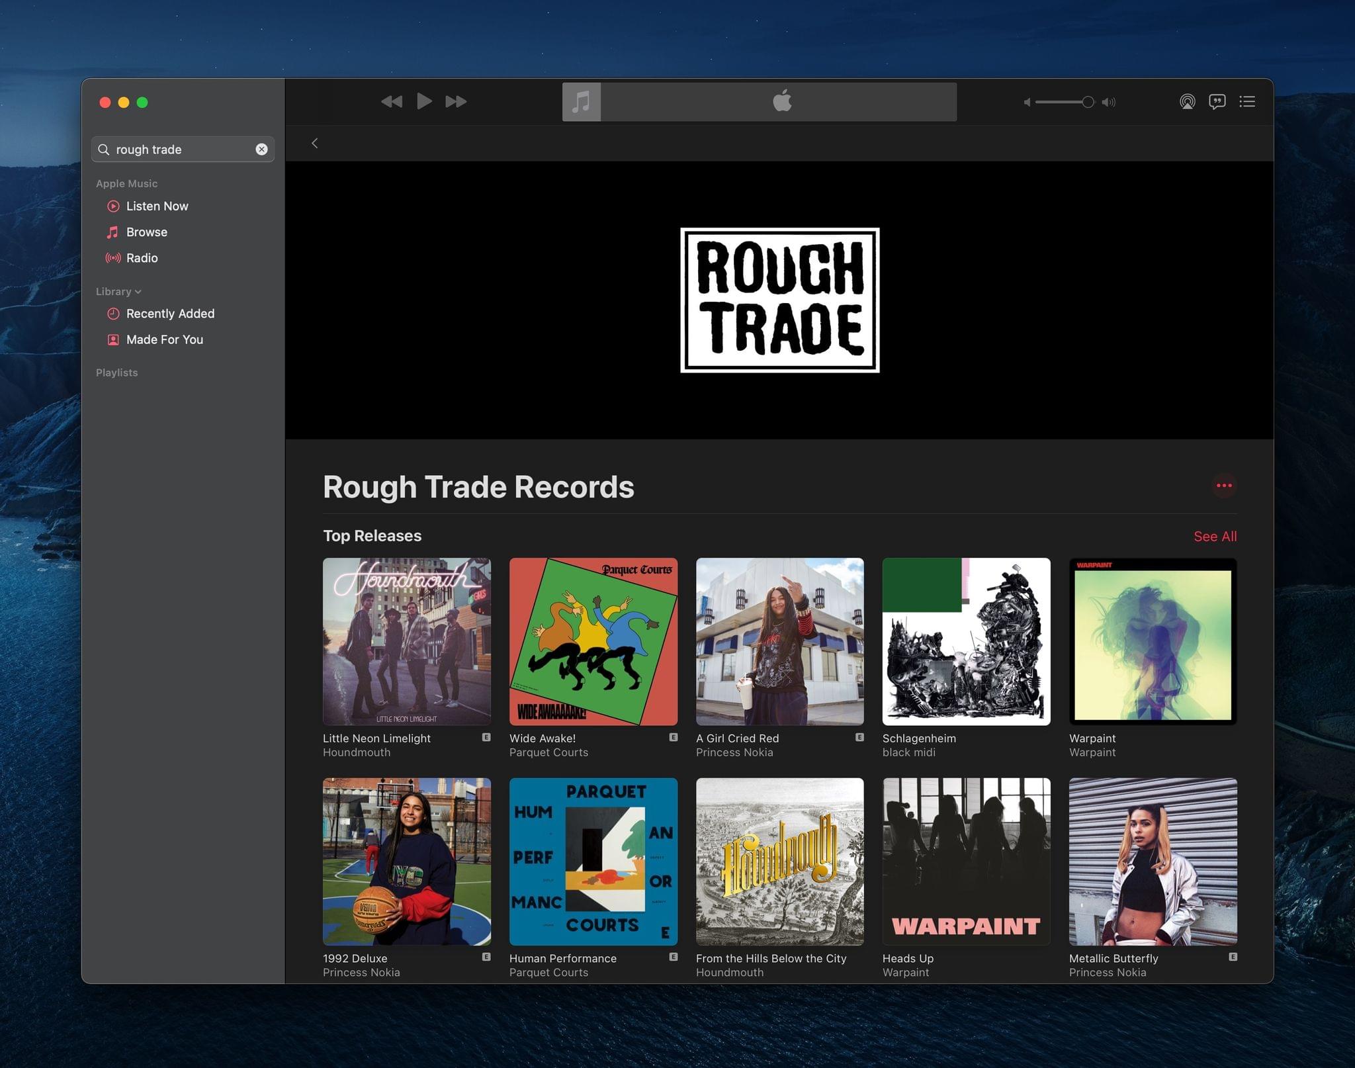Click the Apple logo in playback display
1355x1068 pixels.
pos(782,101)
